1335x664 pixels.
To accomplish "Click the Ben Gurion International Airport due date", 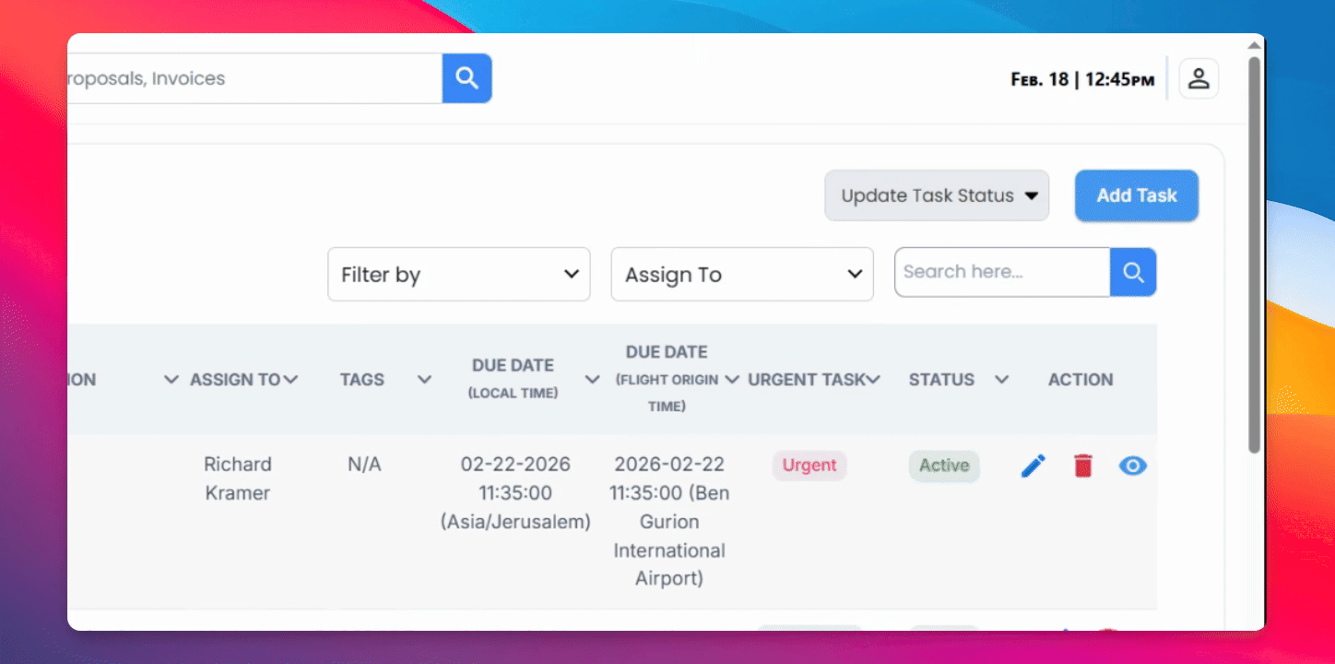I will pyautogui.click(x=669, y=521).
